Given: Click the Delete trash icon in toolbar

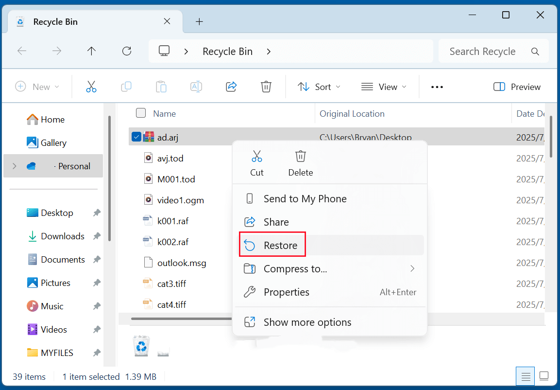Looking at the screenshot, I should pos(266,87).
